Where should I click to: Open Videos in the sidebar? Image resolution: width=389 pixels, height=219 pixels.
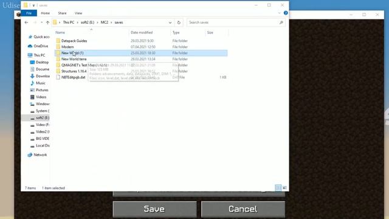[41, 97]
